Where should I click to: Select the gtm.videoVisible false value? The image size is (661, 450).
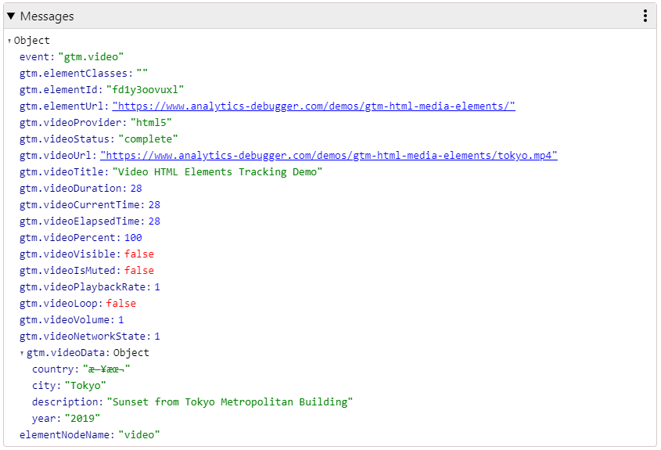[x=139, y=254]
